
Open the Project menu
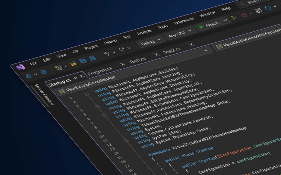[91, 47]
